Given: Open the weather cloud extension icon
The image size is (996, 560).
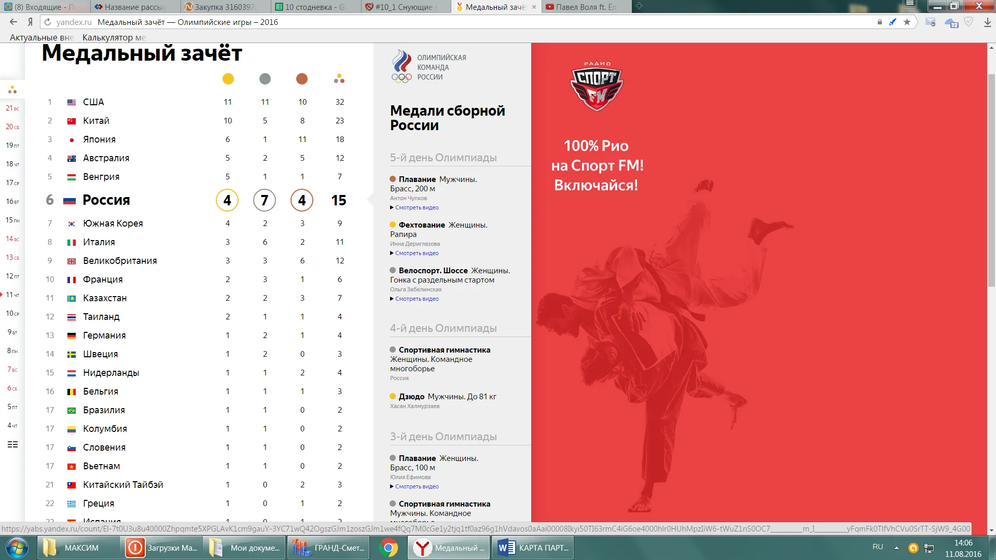Looking at the screenshot, I should click(951, 23).
